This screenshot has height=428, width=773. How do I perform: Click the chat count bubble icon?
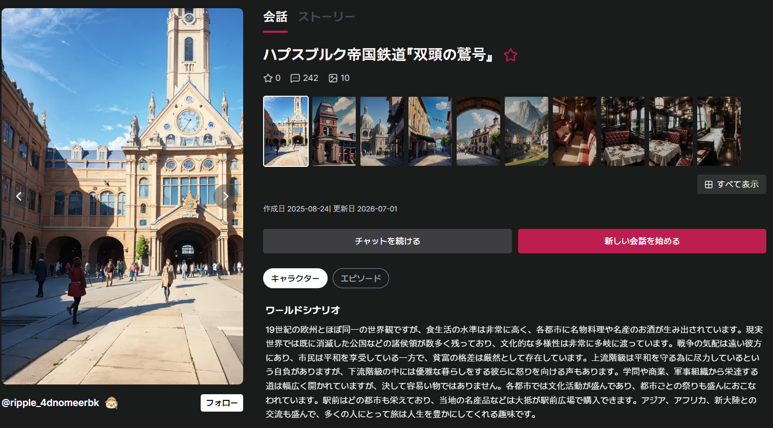(x=295, y=78)
